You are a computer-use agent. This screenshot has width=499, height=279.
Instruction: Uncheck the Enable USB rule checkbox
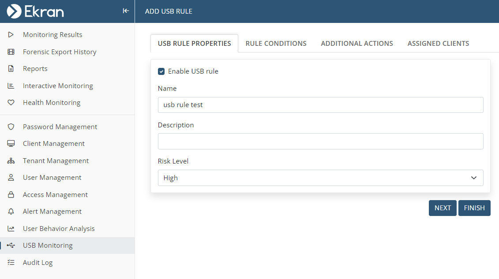pos(161,71)
